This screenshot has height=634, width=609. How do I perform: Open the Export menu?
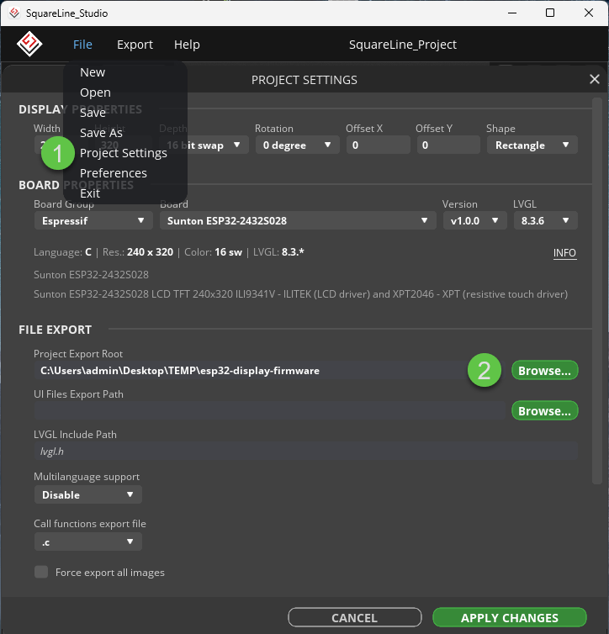(135, 45)
